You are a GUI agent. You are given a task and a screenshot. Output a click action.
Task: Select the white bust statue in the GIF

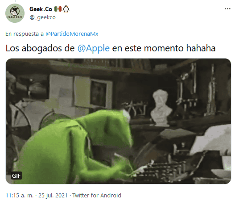click(x=161, y=108)
